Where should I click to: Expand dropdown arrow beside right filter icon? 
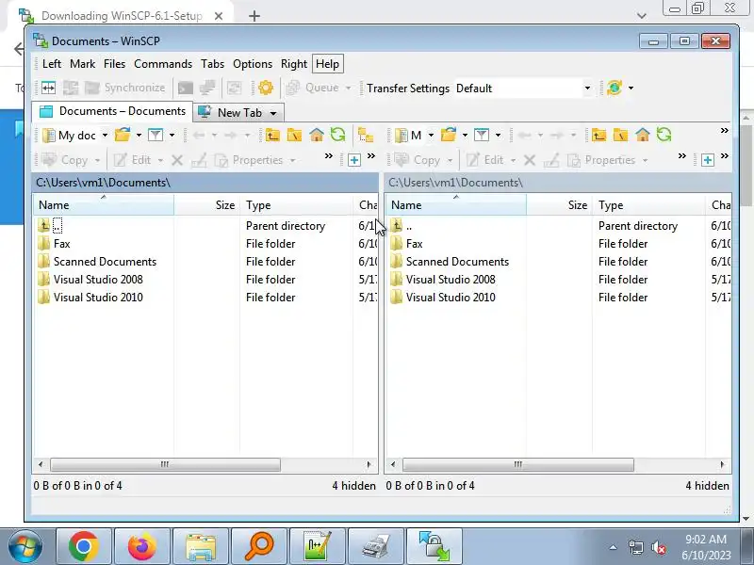pos(498,136)
